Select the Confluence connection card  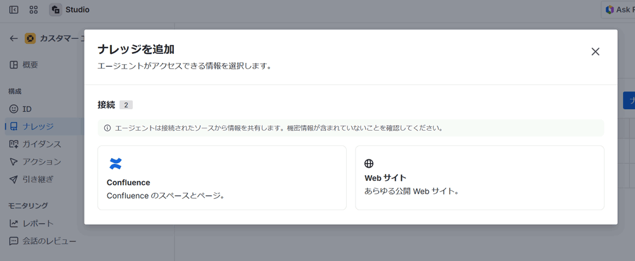(222, 178)
